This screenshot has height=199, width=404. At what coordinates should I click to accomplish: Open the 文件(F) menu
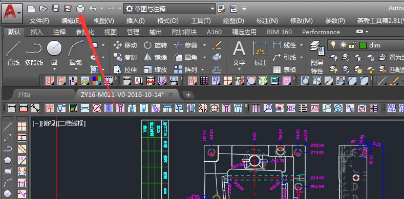[39, 21]
